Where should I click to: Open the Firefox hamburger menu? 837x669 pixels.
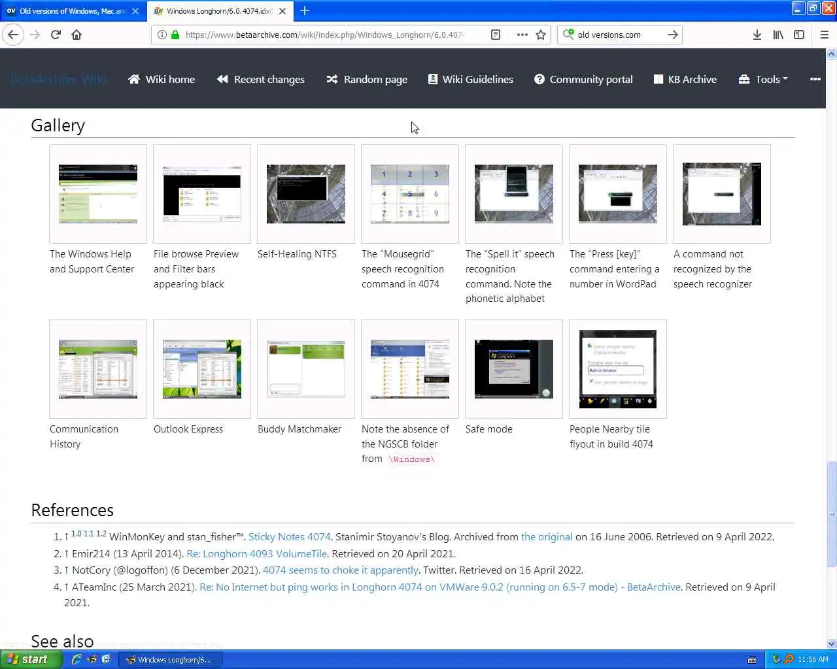coord(824,35)
